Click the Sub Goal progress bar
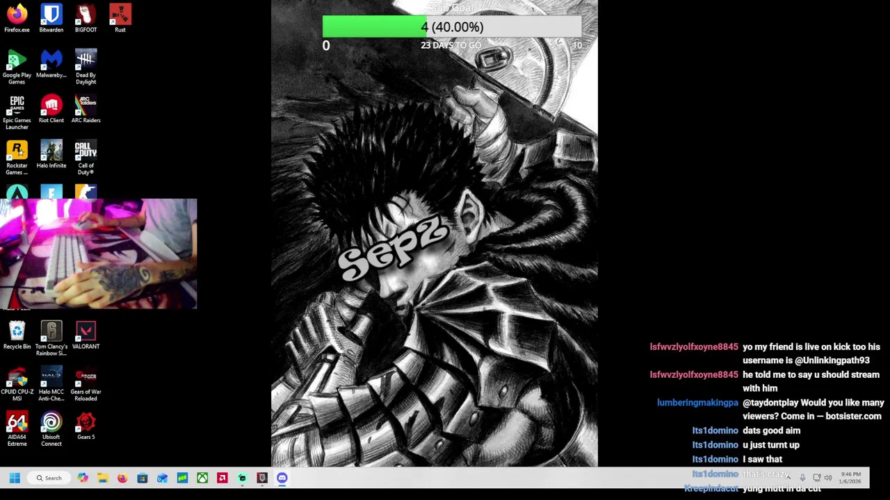 452,27
